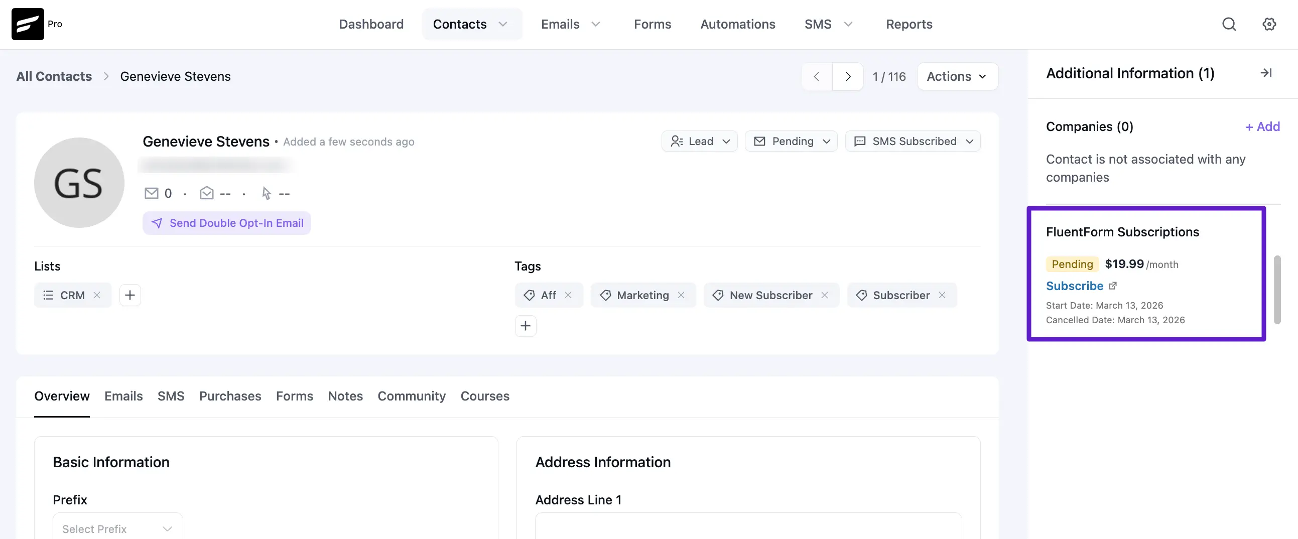Switch to the Courses tab
1298x539 pixels.
(x=485, y=396)
